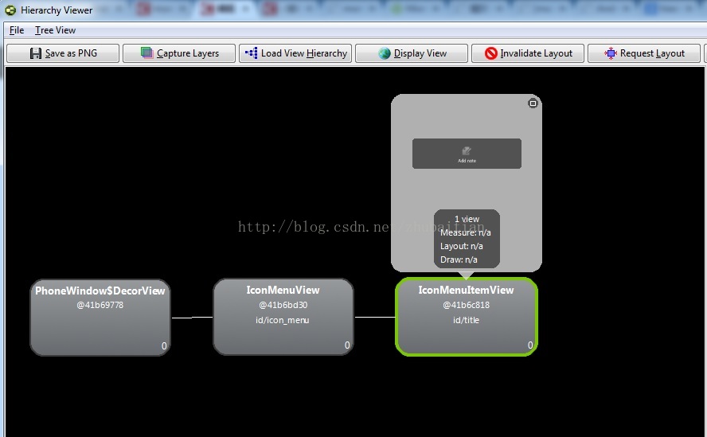The height and width of the screenshot is (437, 707).
Task: Open the File menu
Action: [17, 30]
